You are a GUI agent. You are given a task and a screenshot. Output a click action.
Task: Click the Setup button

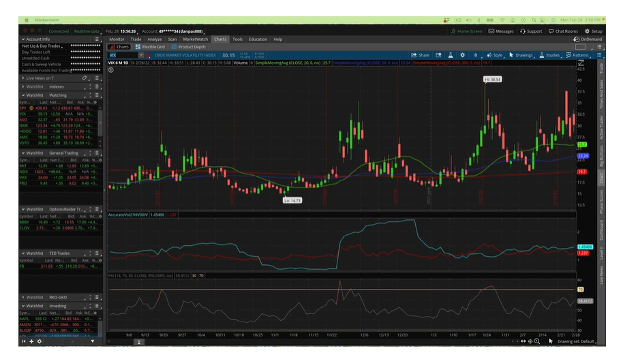(594, 31)
